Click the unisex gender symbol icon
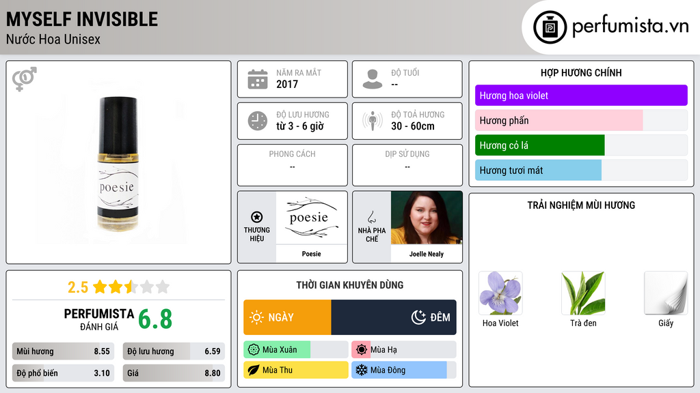 [25, 79]
